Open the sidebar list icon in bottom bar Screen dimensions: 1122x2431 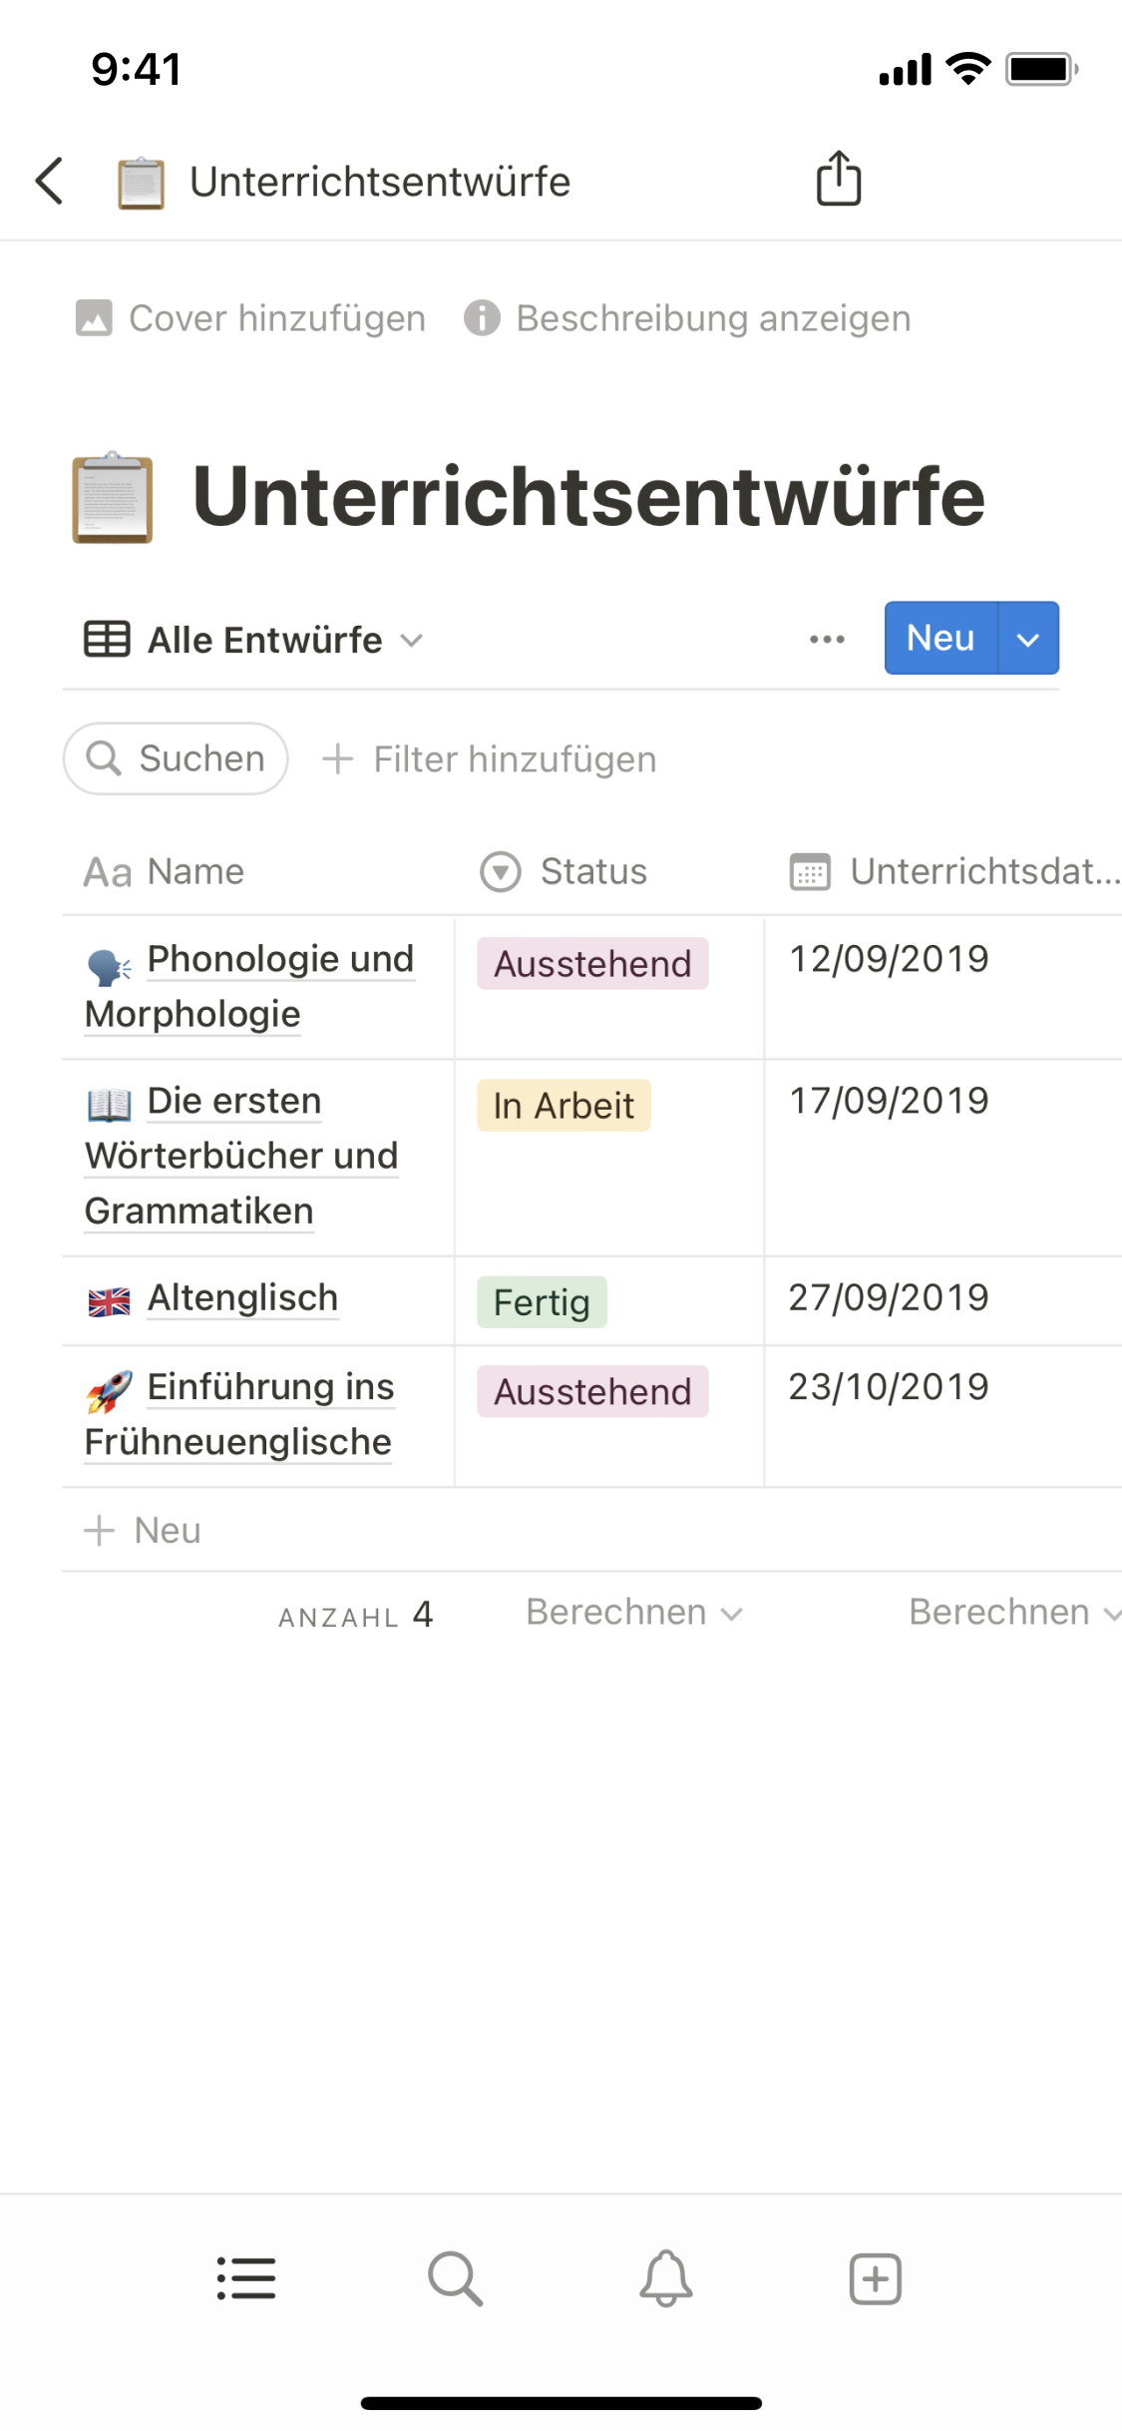[x=246, y=2278]
